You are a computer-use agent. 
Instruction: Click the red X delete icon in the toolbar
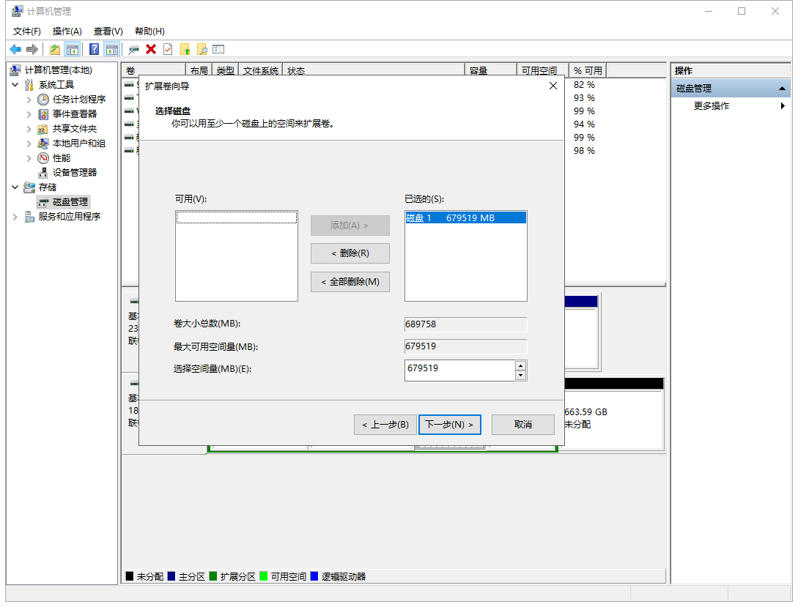pyautogui.click(x=152, y=49)
